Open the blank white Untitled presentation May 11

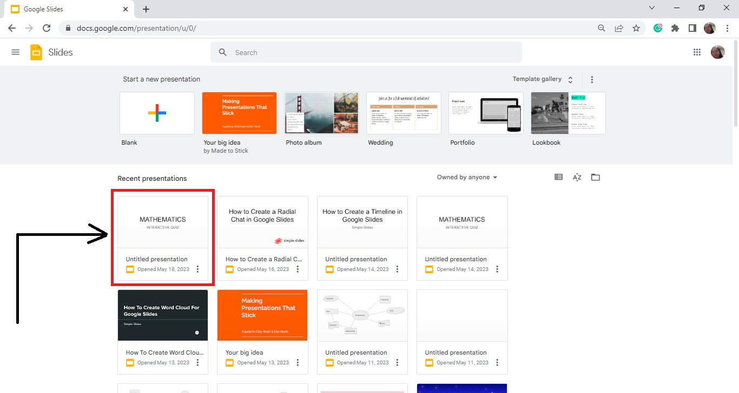point(462,315)
